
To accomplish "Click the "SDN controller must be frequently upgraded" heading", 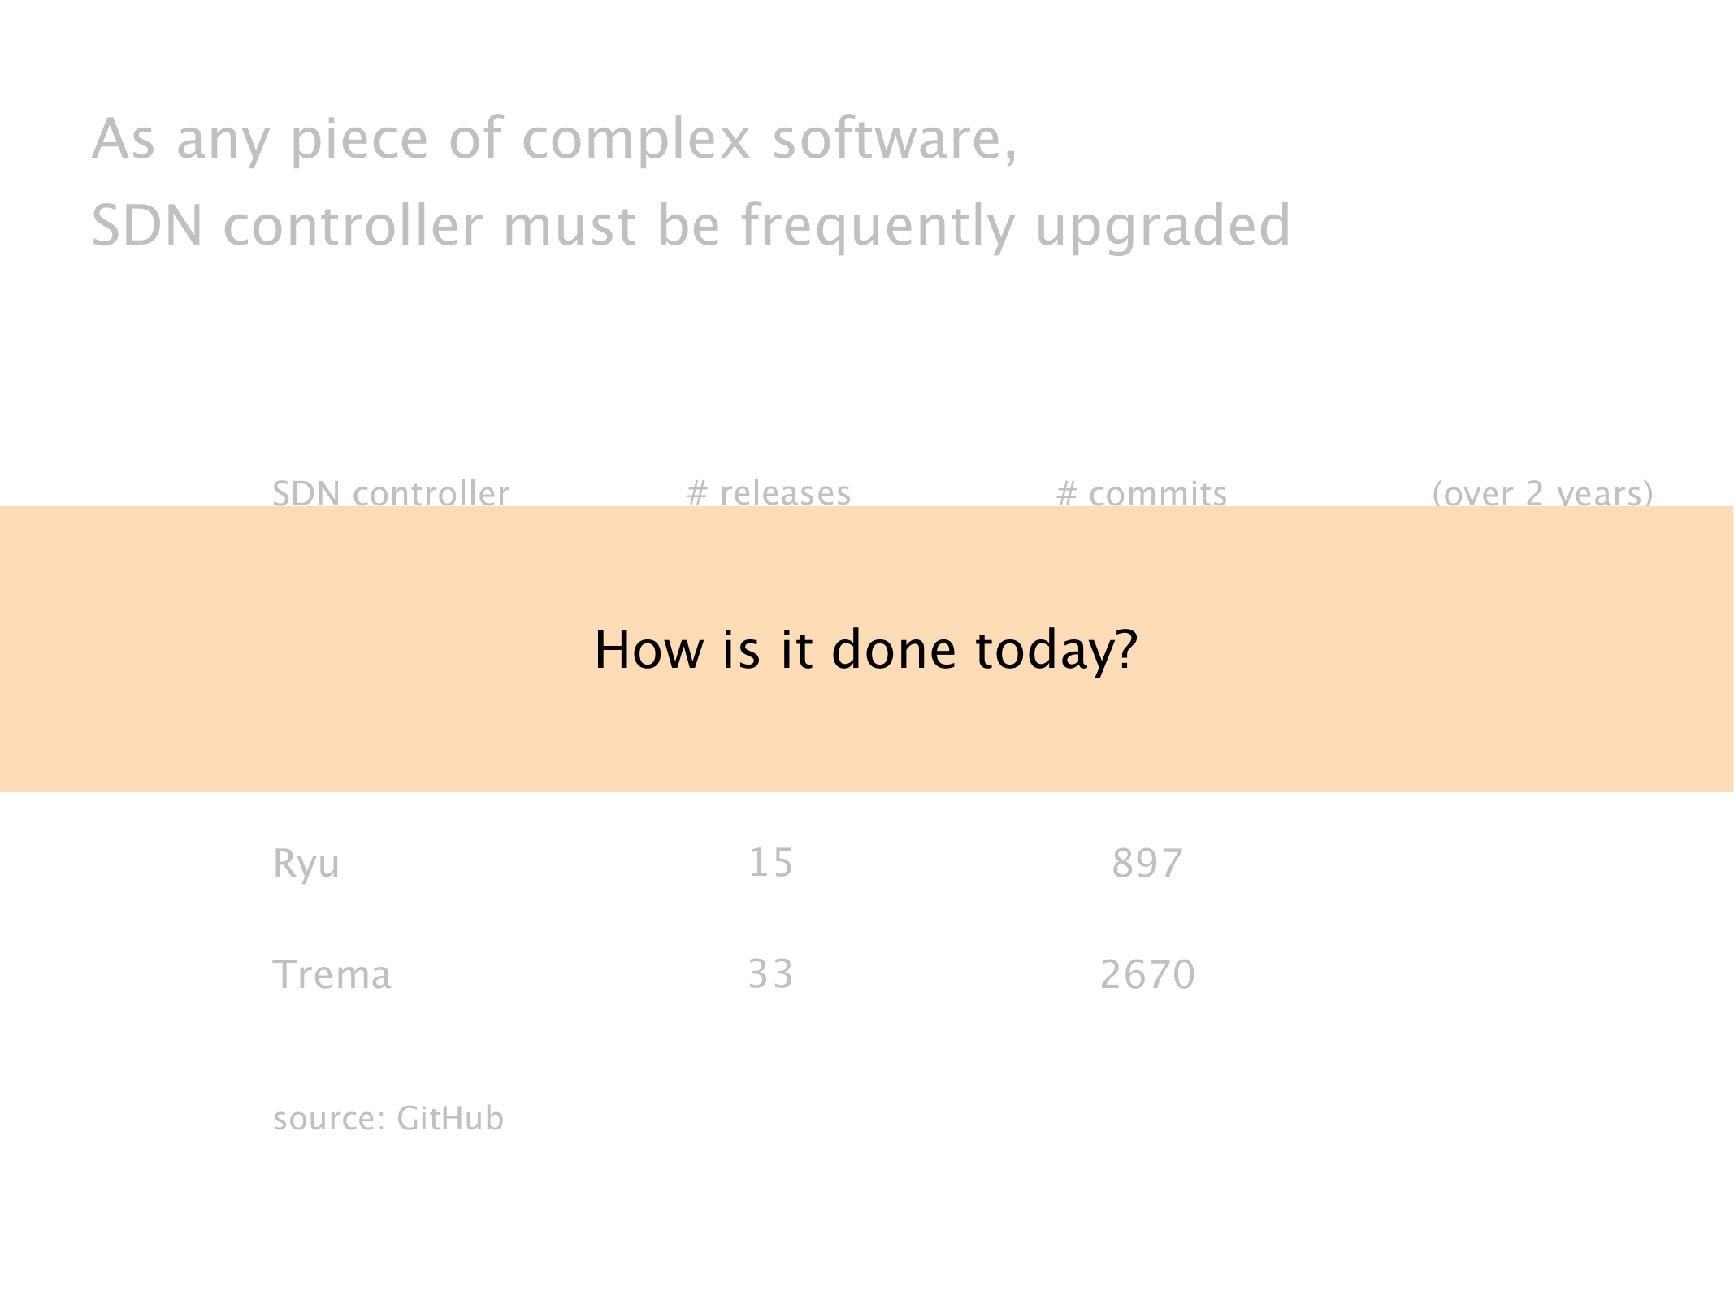I will click(x=691, y=226).
